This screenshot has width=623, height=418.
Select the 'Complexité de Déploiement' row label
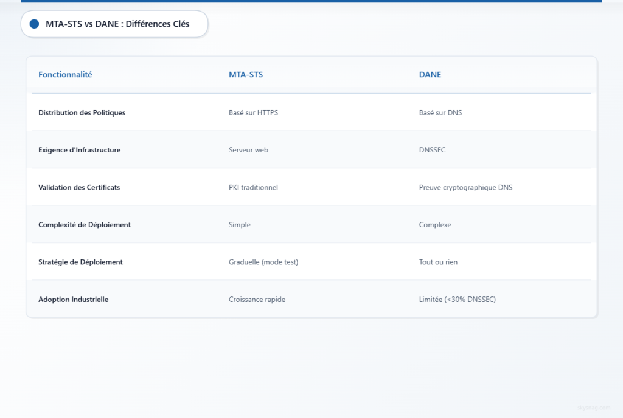click(x=85, y=225)
